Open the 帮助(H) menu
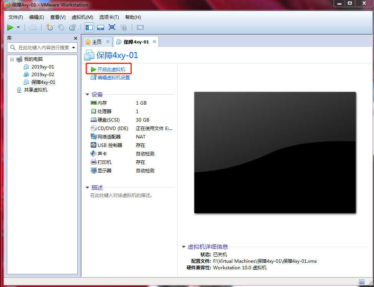 pos(133,17)
